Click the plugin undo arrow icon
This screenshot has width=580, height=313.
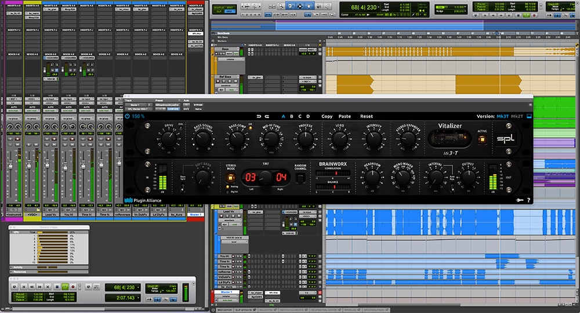pyautogui.click(x=259, y=116)
